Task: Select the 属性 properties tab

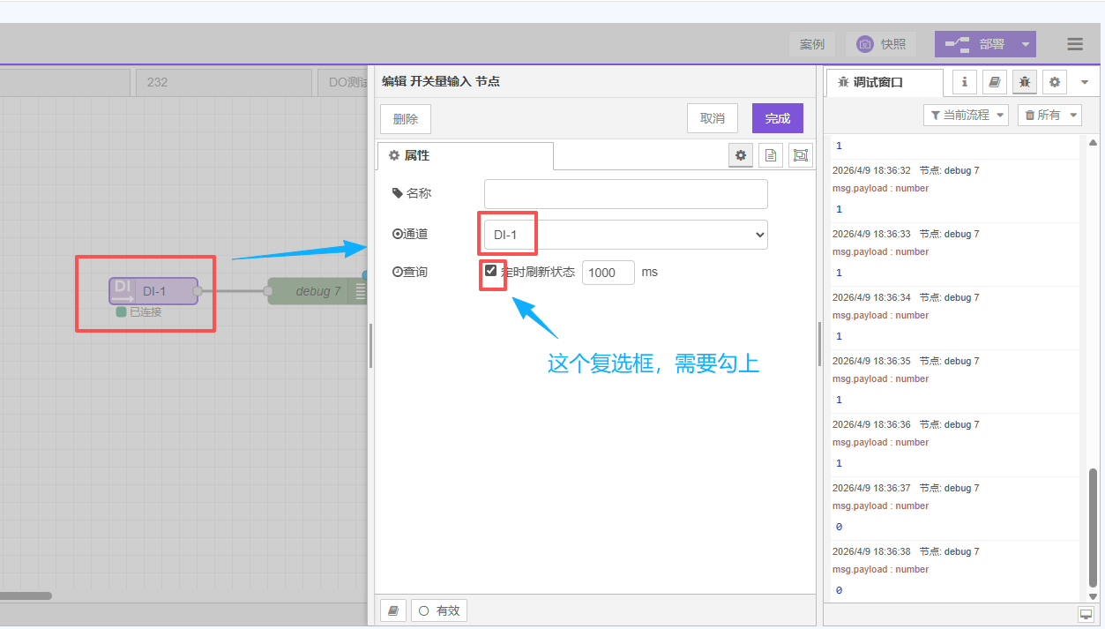Action: point(465,155)
